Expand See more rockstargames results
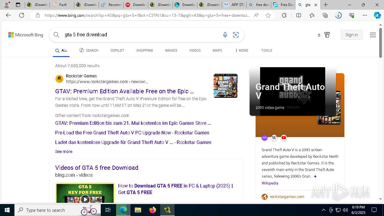 coord(64,151)
